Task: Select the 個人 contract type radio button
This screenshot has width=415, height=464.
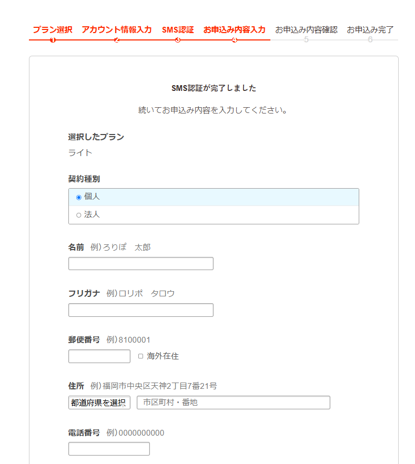Action: click(79, 197)
